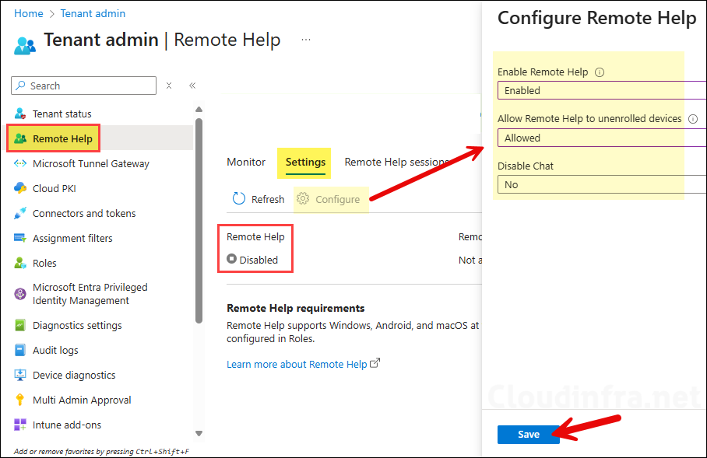The height and width of the screenshot is (458, 707).
Task: Click inside the sidebar Search field
Action: click(x=84, y=86)
